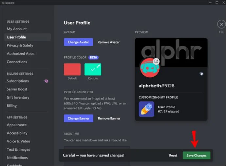
Task: Click the Save Changes button
Action: 197,155
